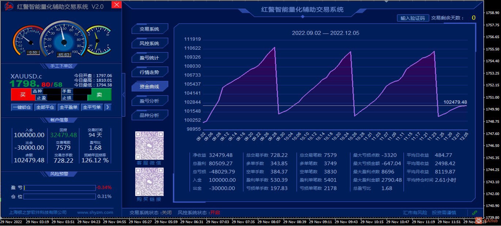Click the 预期年回报率 126.12 % value
The height and width of the screenshot is (226, 501).
[95, 160]
